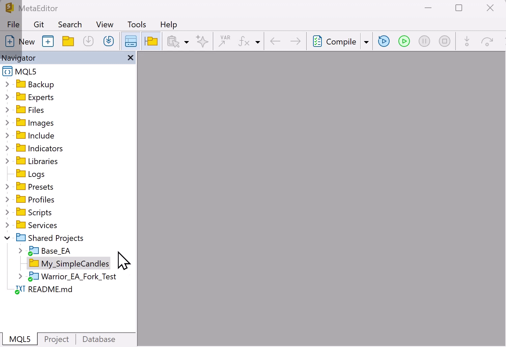Image resolution: width=506 pixels, height=347 pixels.
Task: Collapse the Shared Projects folder
Action: coord(7,238)
